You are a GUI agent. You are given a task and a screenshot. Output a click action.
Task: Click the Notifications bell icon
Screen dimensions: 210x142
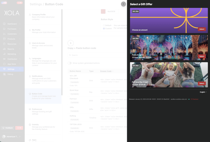pos(30,76)
